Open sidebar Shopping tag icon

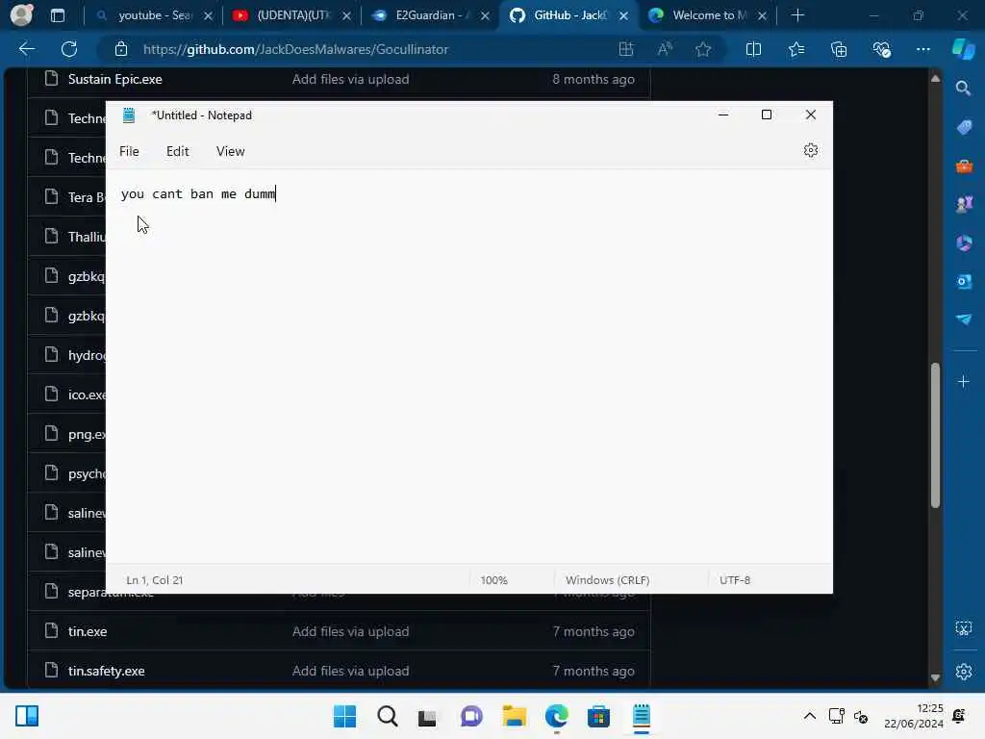click(x=964, y=127)
